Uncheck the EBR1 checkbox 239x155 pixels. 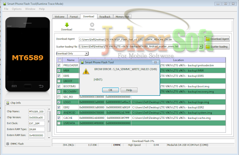point(59,76)
